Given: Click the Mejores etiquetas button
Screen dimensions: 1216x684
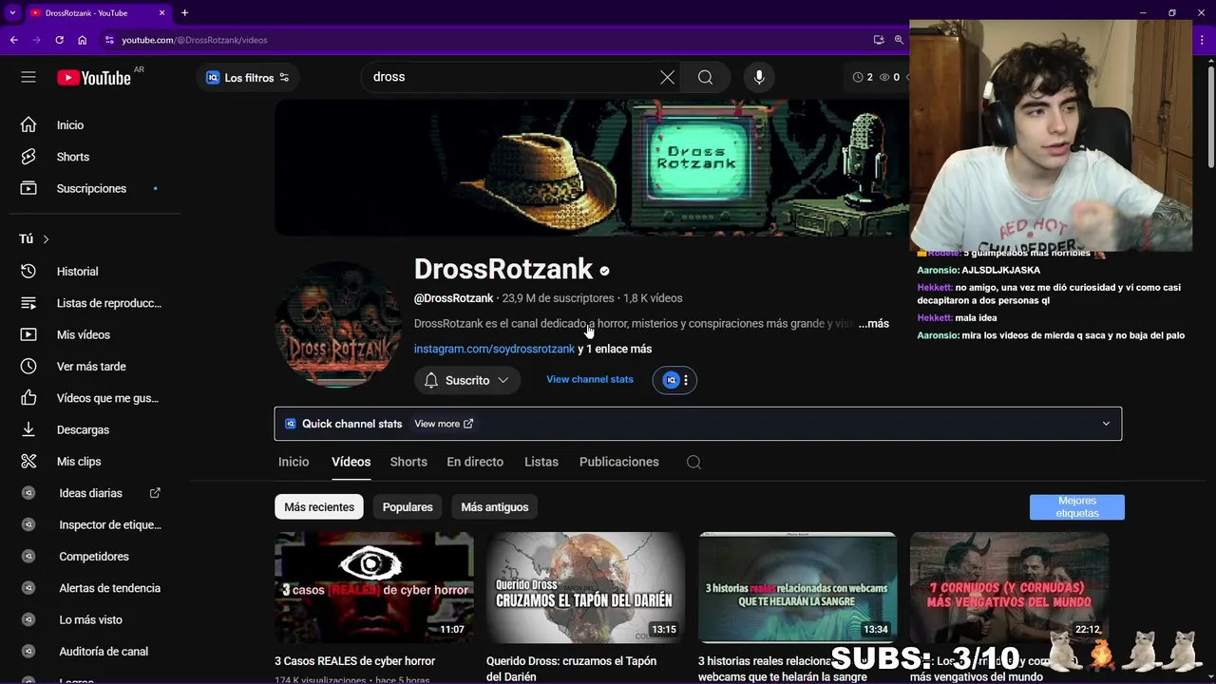Looking at the screenshot, I should [x=1077, y=507].
